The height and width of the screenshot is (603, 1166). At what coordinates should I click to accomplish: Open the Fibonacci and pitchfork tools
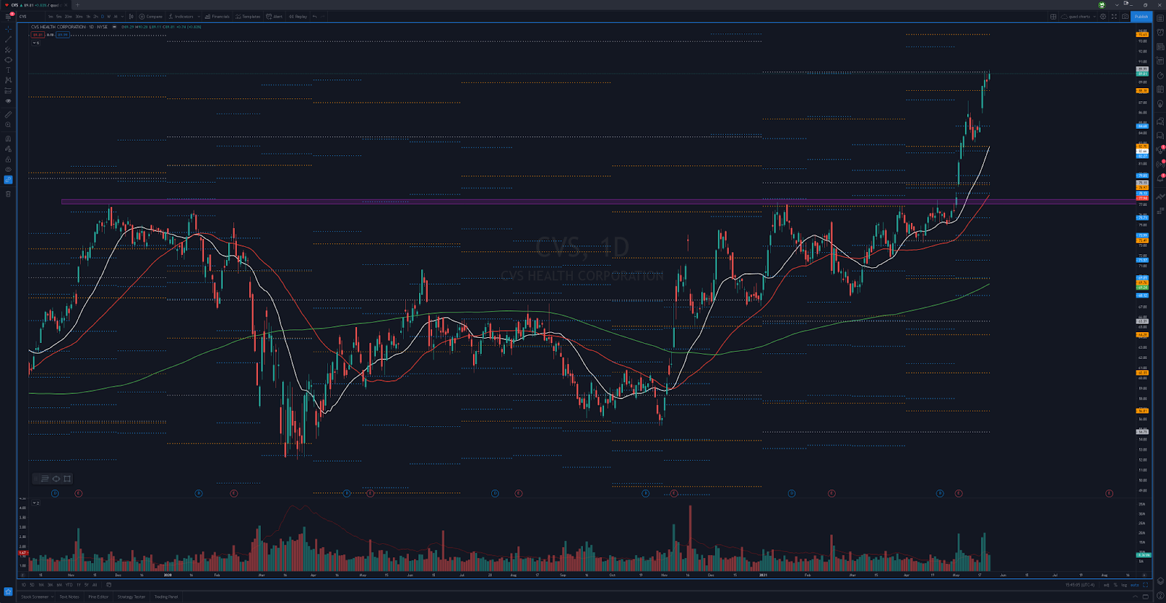pyautogui.click(x=8, y=50)
